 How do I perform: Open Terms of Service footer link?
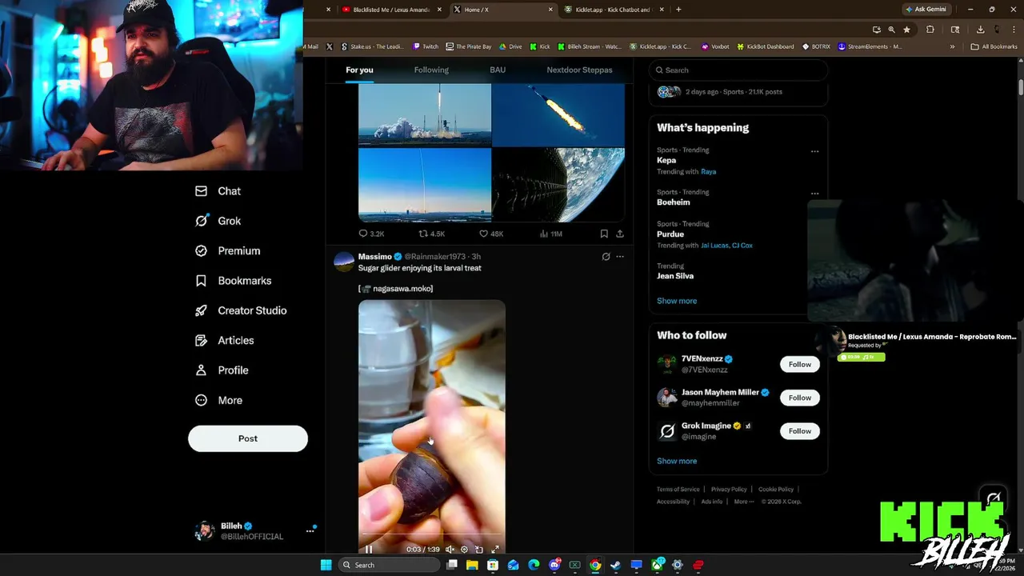click(678, 490)
